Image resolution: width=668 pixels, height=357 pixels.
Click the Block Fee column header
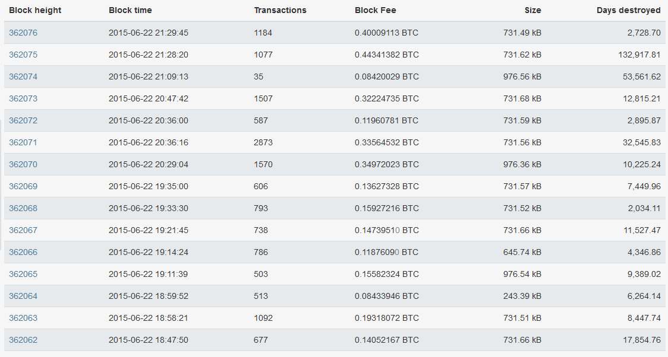(x=376, y=10)
